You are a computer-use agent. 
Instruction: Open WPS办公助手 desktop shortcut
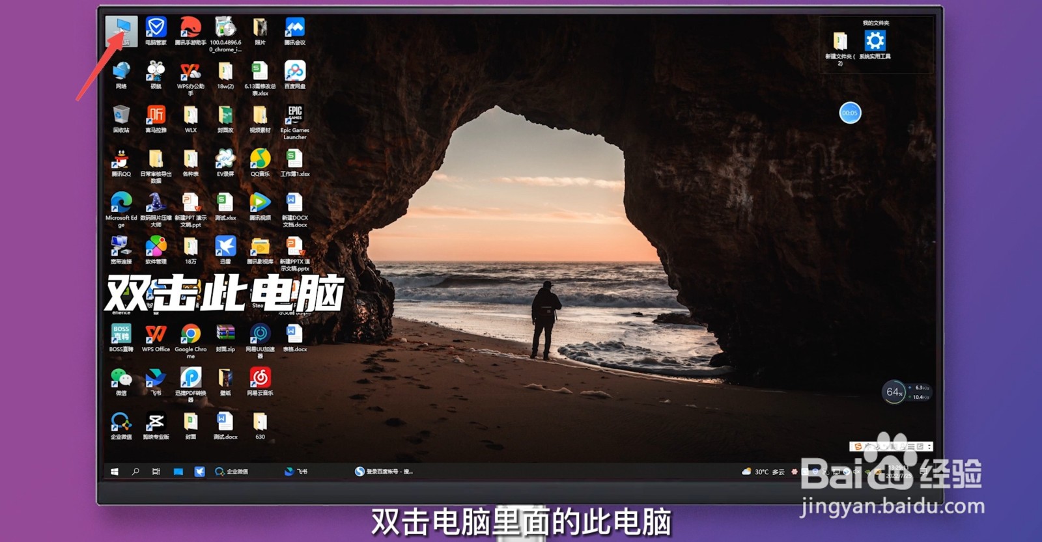(x=190, y=78)
